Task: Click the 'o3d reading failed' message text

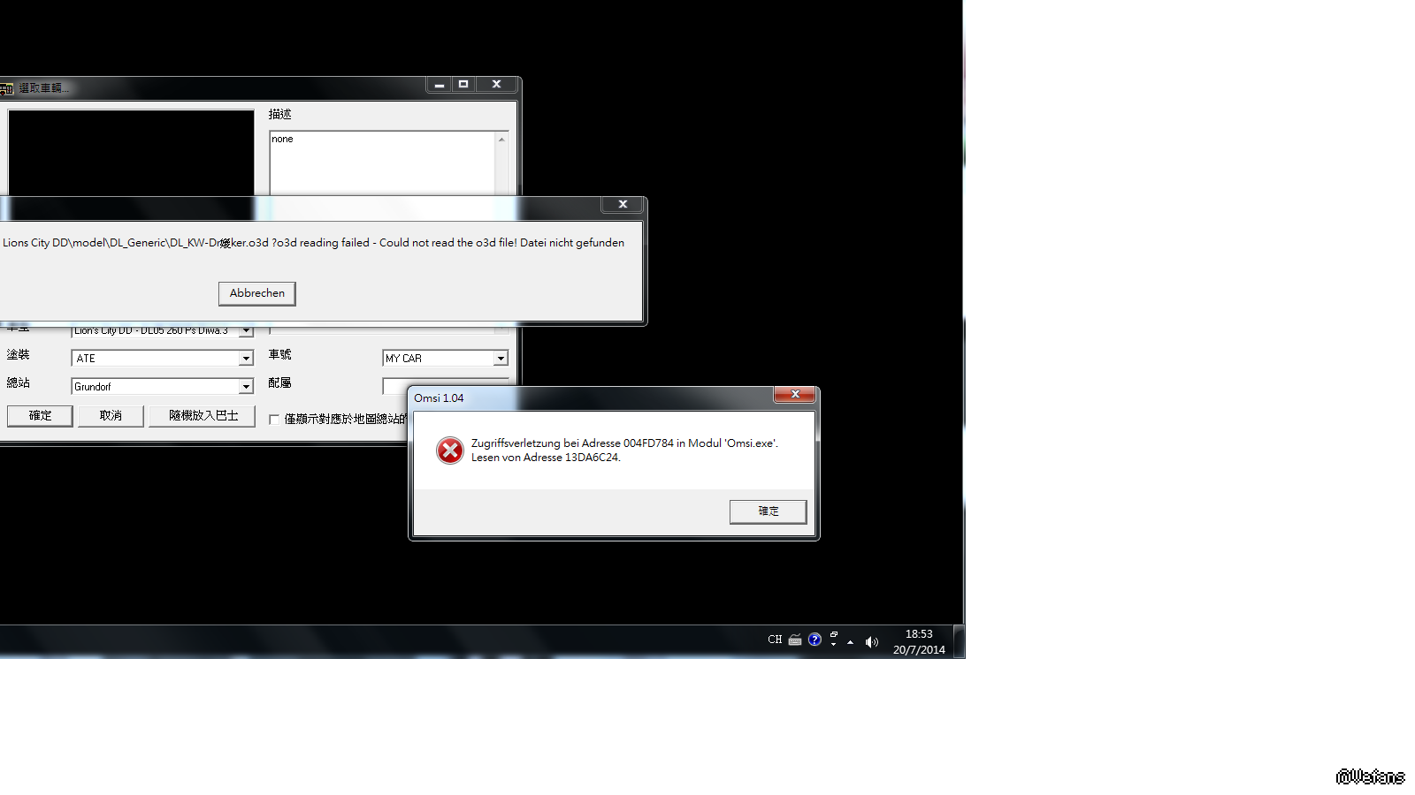Action: tap(313, 243)
